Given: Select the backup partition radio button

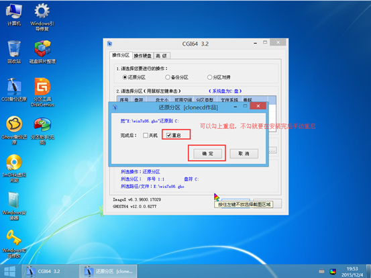Looking at the screenshot, I should click(167, 77).
